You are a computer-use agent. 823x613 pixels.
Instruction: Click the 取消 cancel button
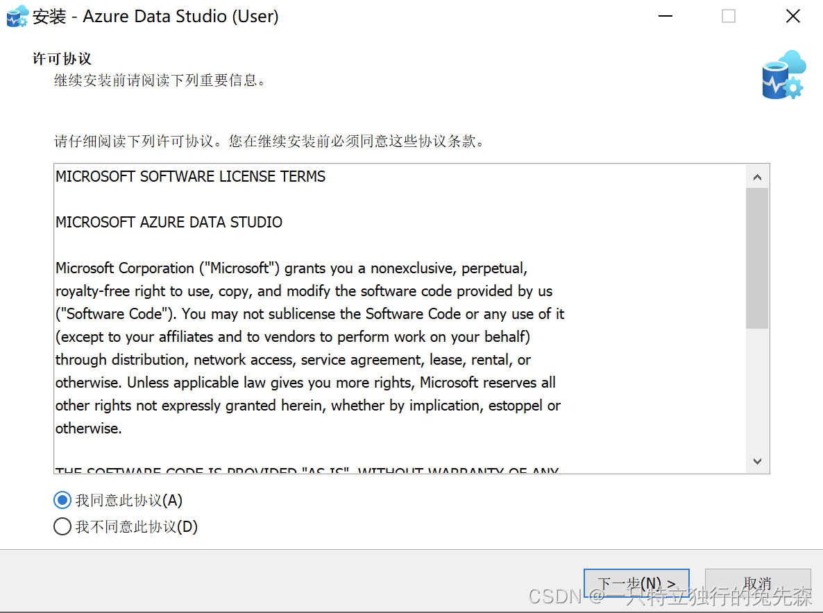click(x=757, y=583)
